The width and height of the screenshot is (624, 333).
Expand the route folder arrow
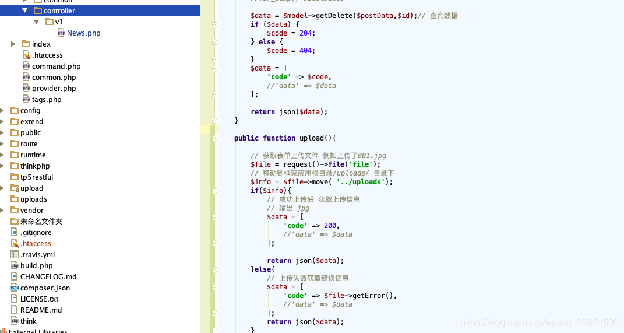(x=2, y=144)
